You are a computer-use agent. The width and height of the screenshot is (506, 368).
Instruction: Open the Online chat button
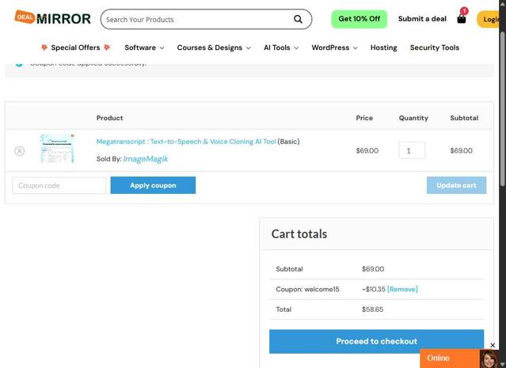(x=450, y=359)
